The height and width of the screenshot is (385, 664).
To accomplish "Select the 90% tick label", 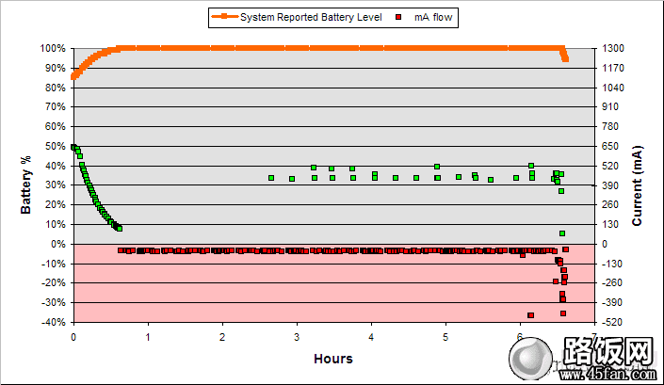I will click(x=55, y=68).
